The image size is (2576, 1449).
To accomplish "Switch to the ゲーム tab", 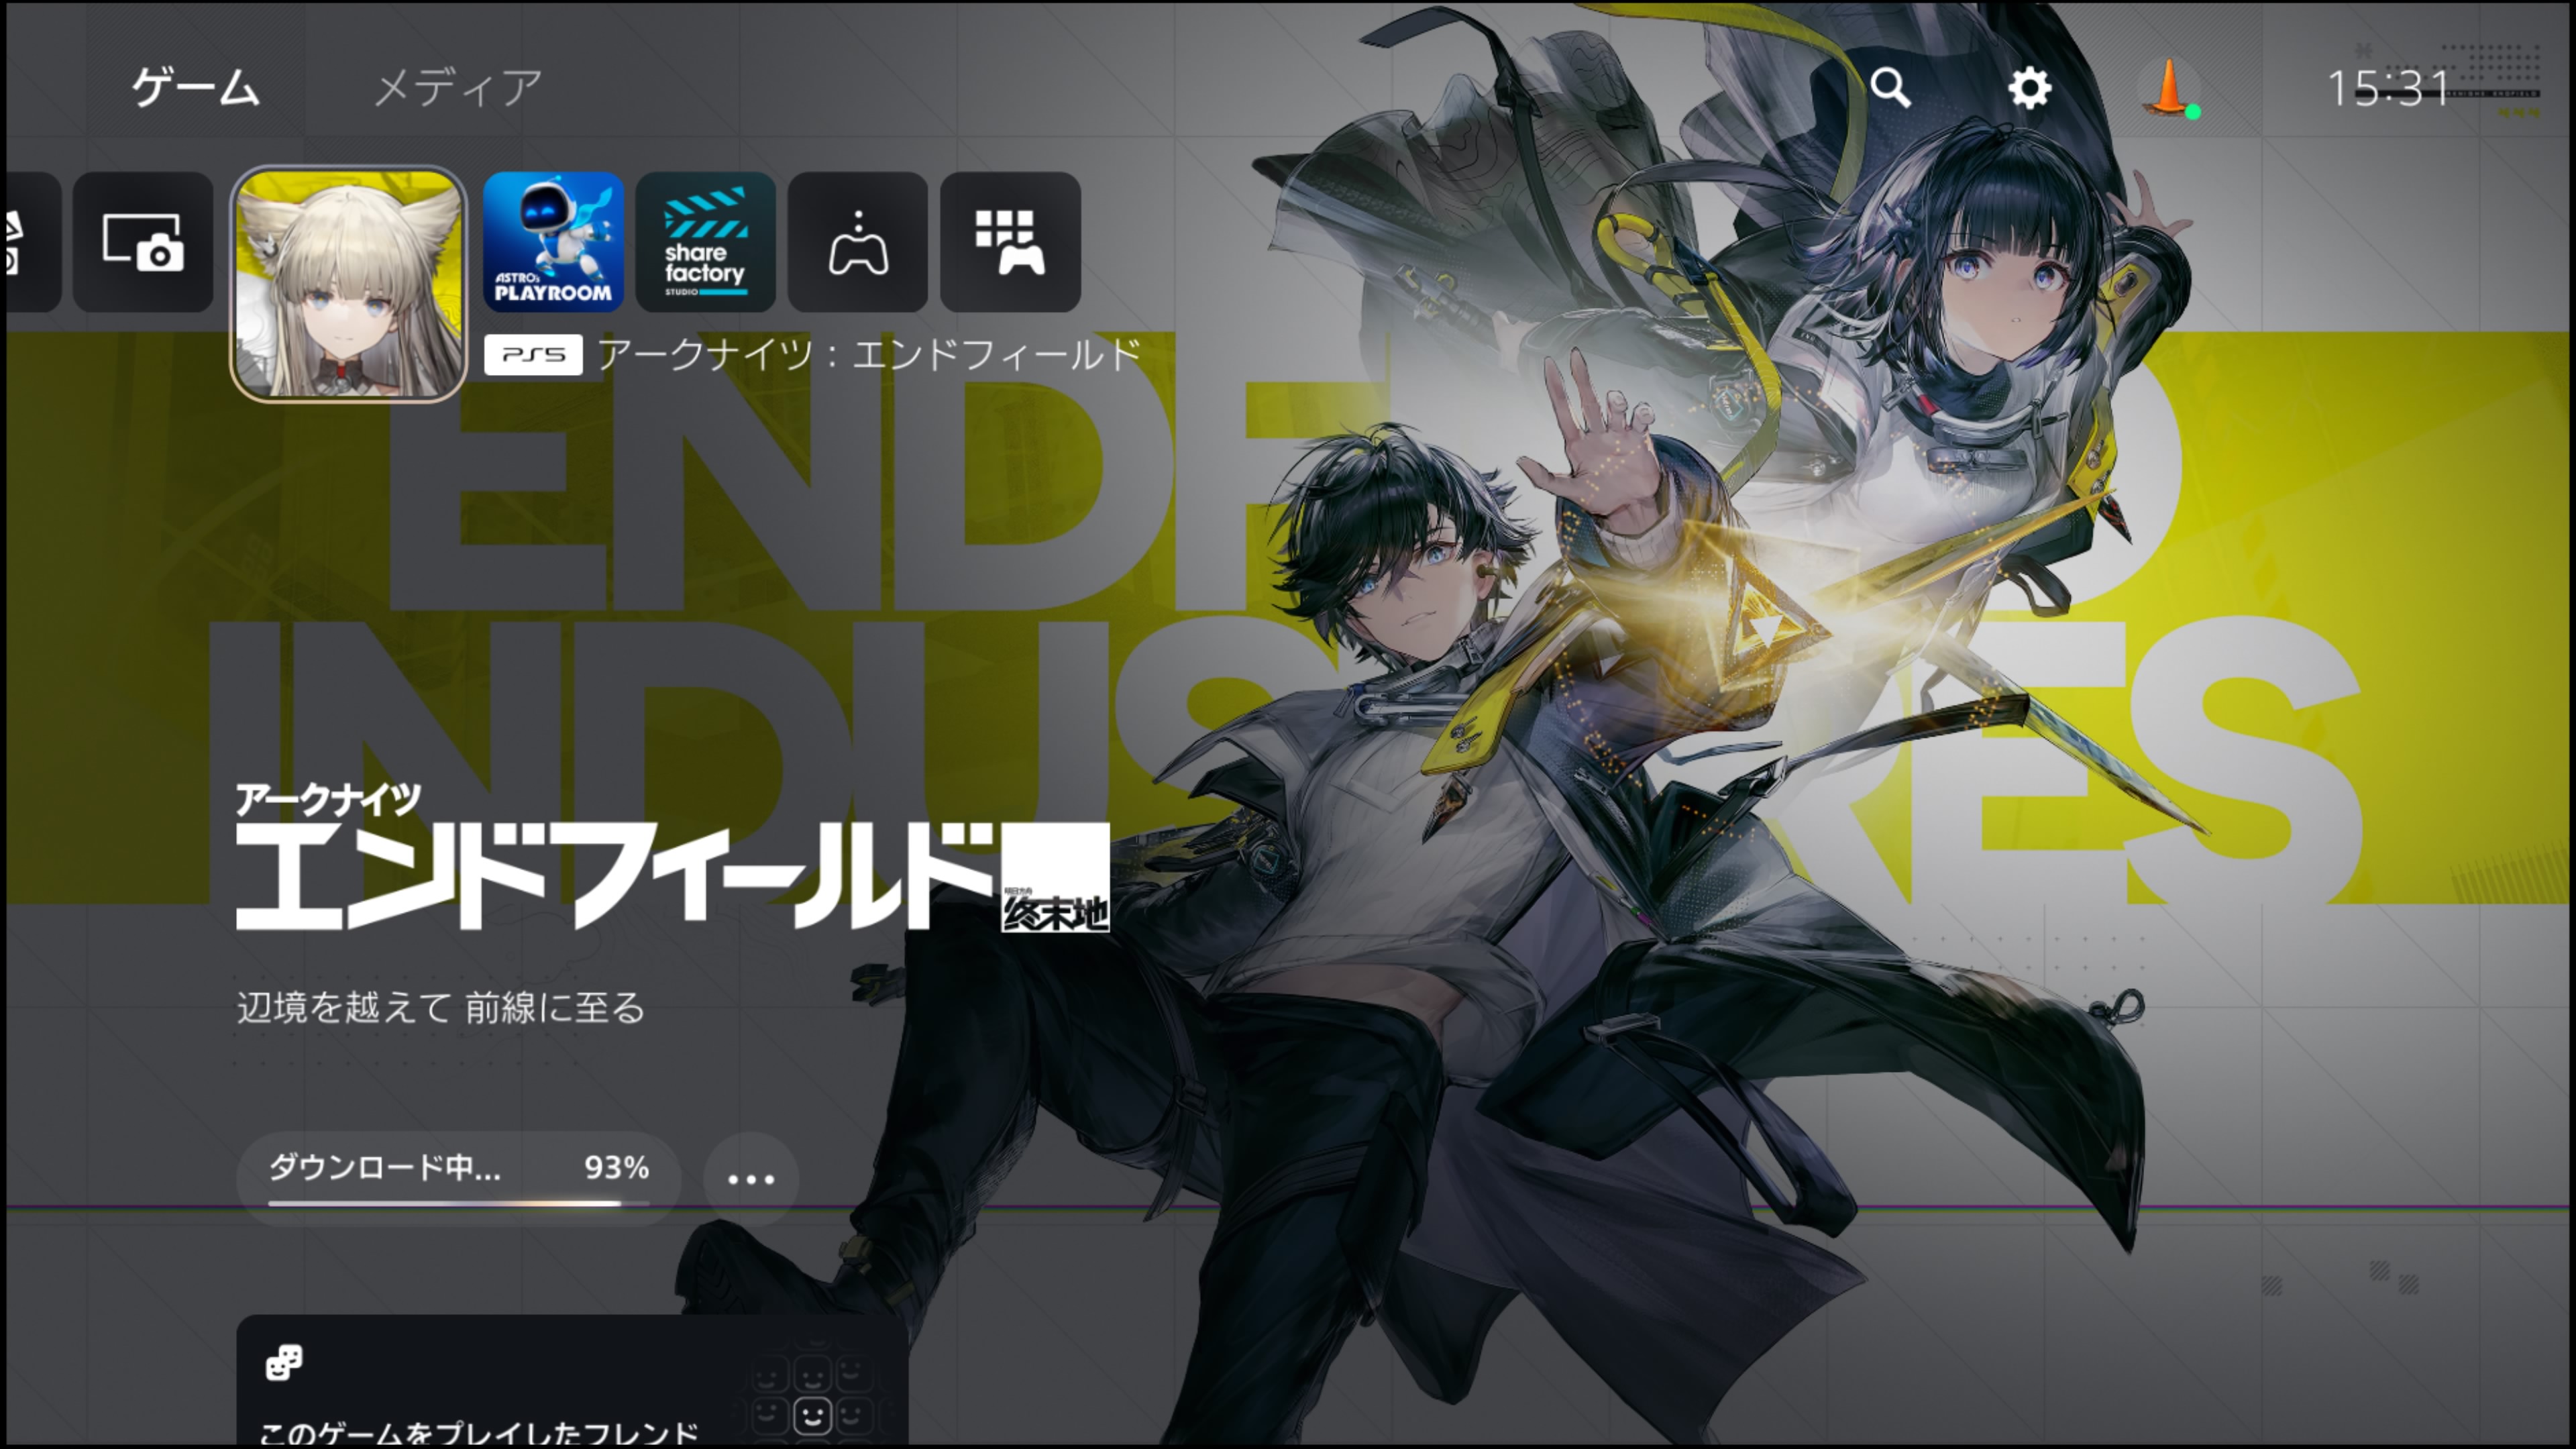I will click(196, 88).
